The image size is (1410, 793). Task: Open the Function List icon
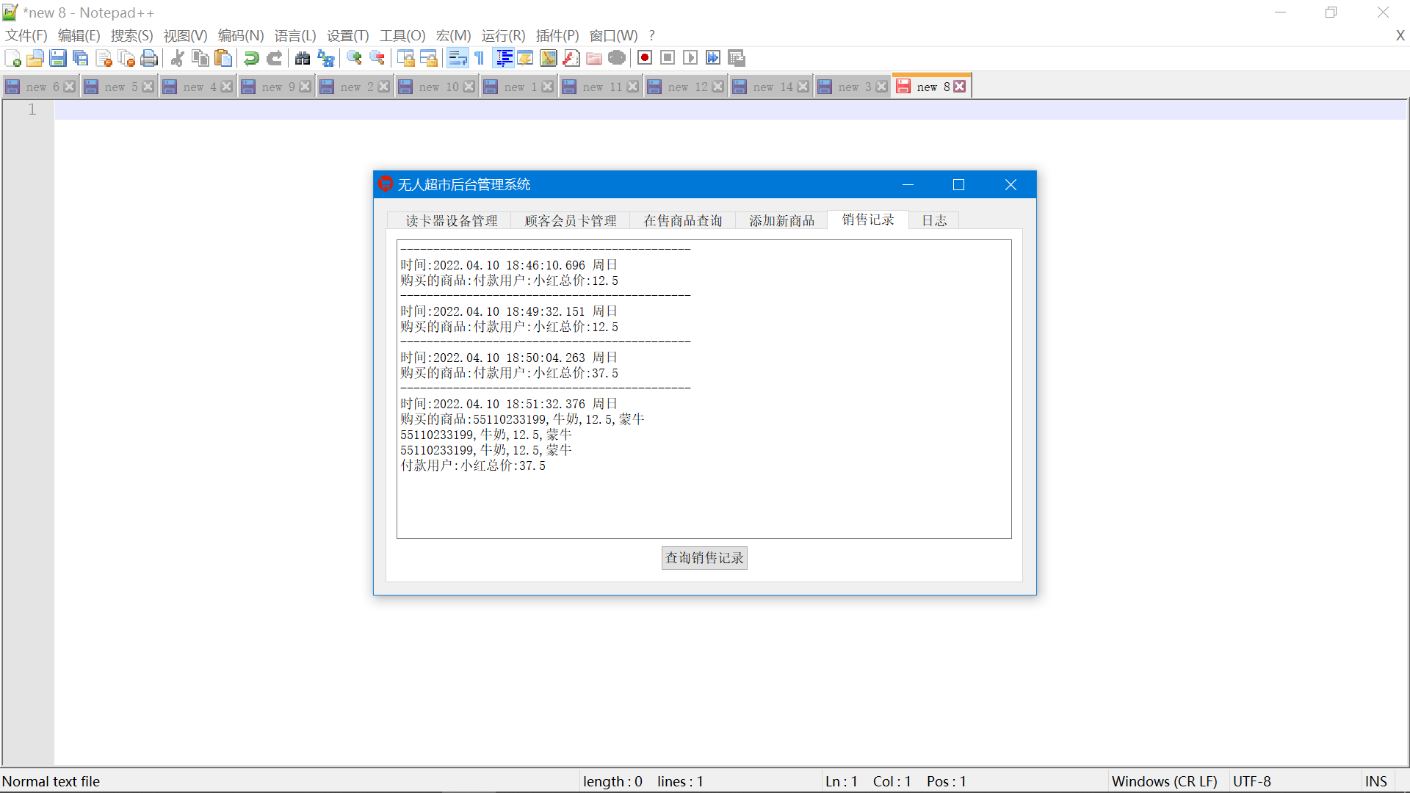tap(571, 58)
